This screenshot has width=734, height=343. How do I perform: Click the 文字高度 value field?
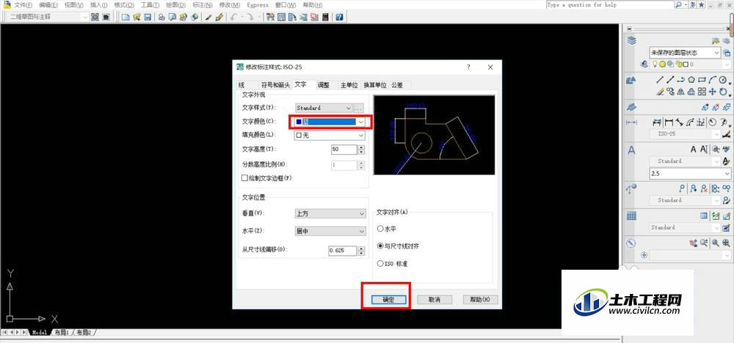point(344,150)
